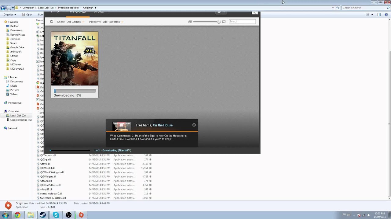Open Google Chrome from the taskbar
The height and width of the screenshot is (219, 391).
(x=17, y=215)
